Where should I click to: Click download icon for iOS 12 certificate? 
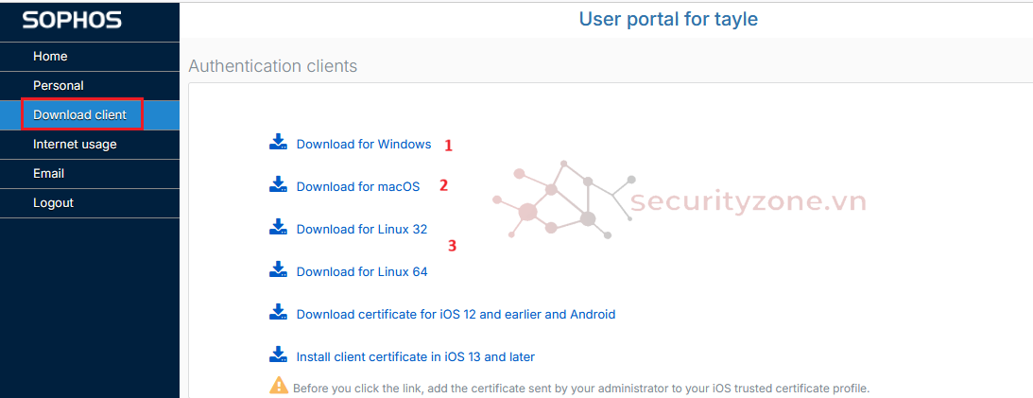point(278,313)
